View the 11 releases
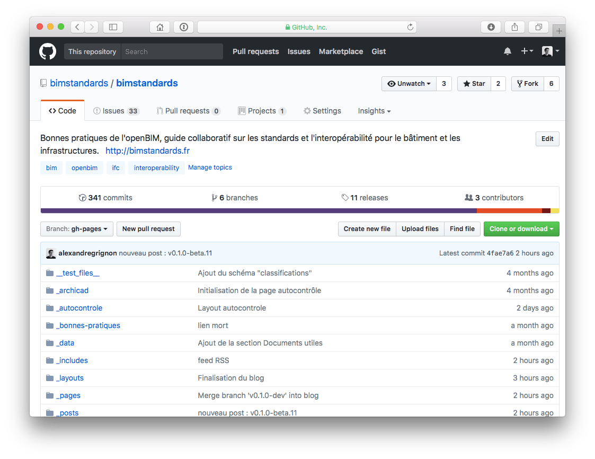595x459 pixels. [365, 198]
